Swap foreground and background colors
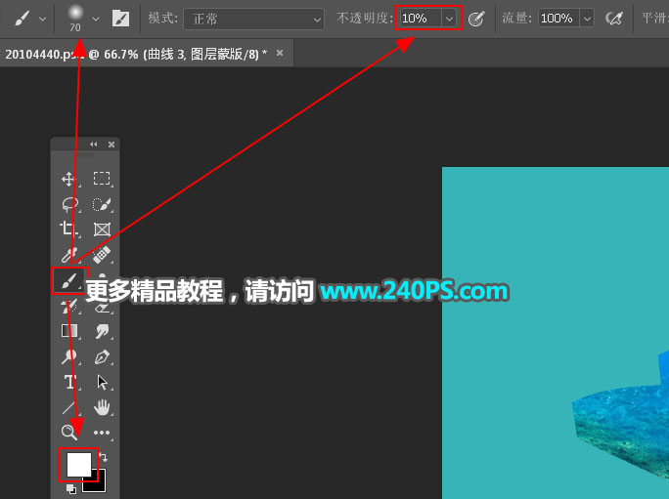This screenshot has width=669, height=499. point(104,457)
